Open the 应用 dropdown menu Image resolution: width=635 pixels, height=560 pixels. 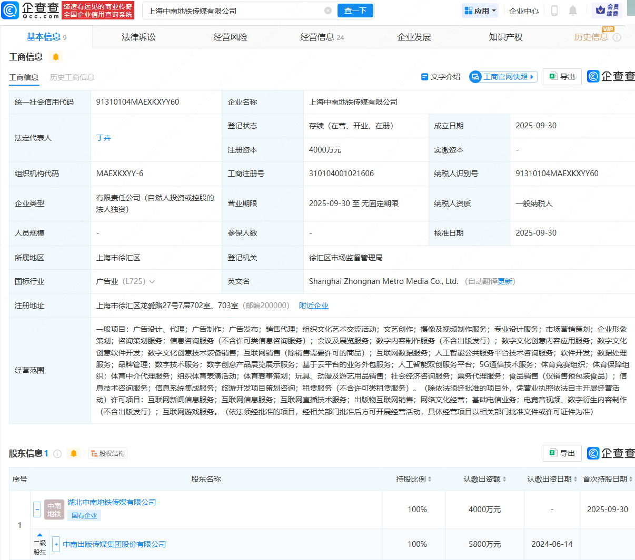(x=481, y=11)
